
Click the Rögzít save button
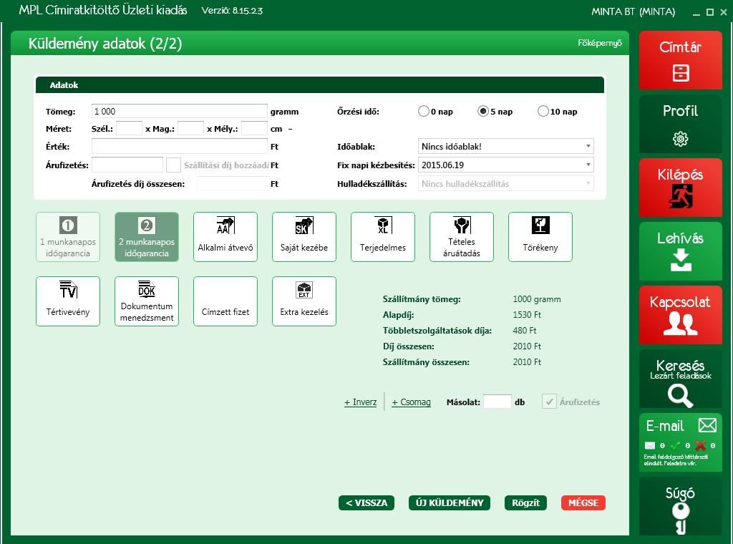click(526, 503)
